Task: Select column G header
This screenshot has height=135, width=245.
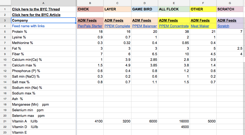Action: 231,3
